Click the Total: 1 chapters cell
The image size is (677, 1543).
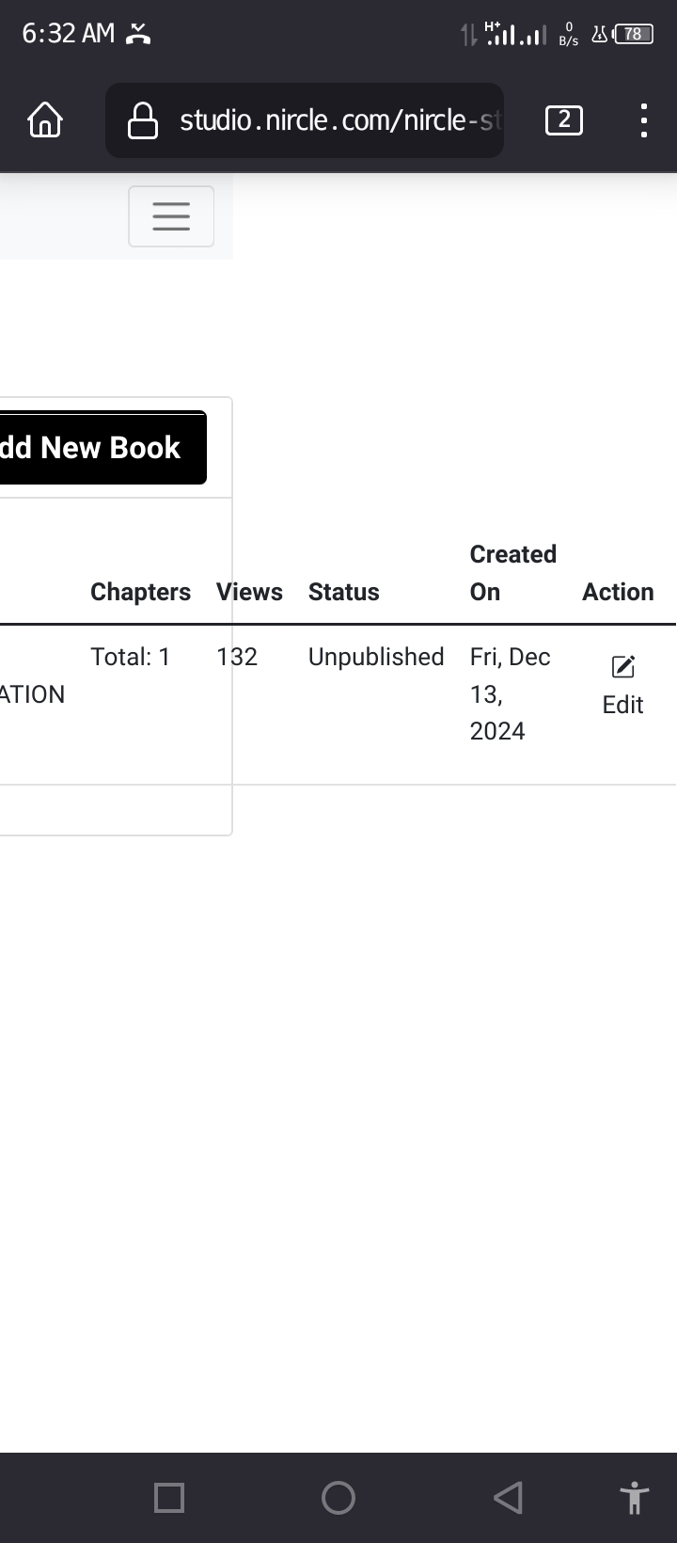coord(131,657)
